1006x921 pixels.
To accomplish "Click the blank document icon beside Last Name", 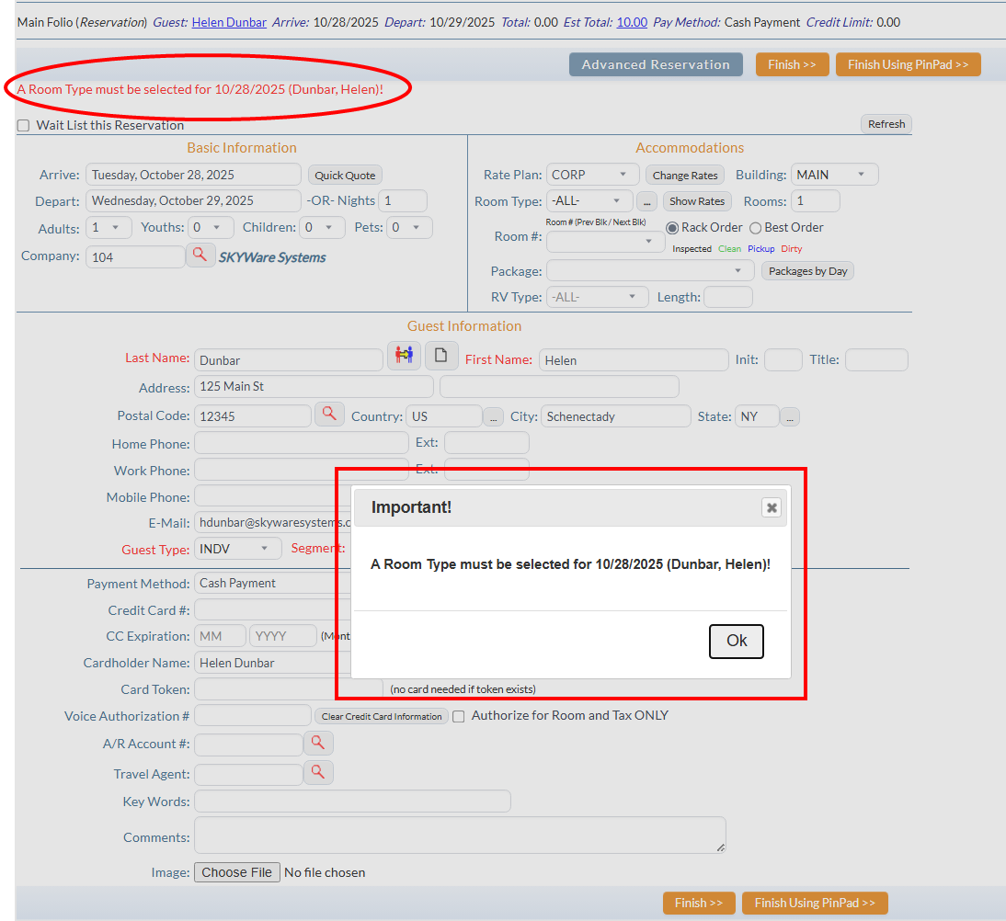I will [x=441, y=355].
